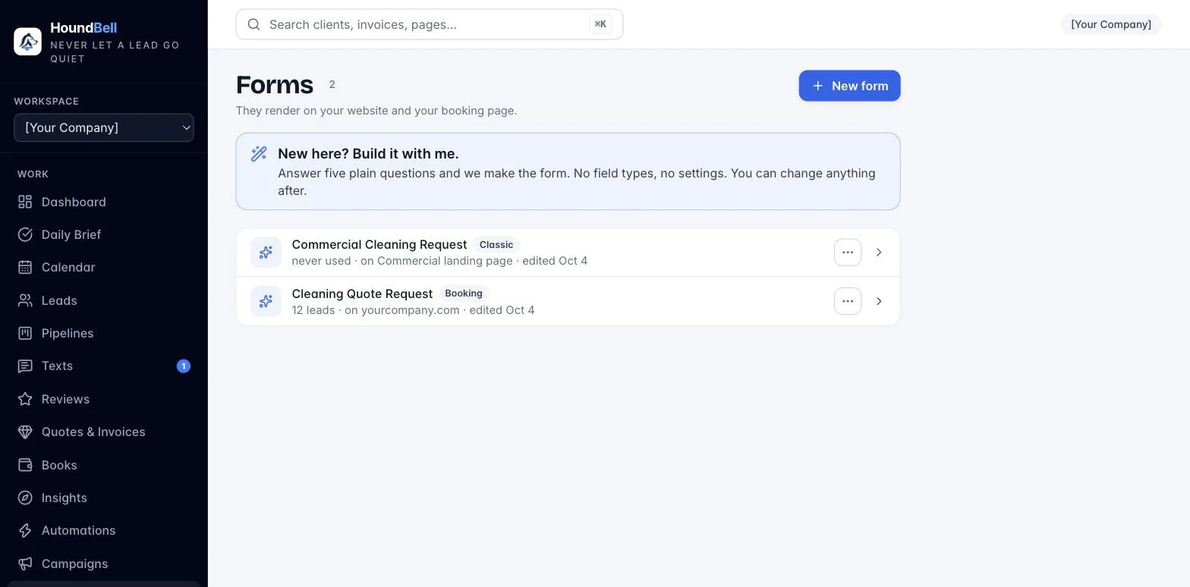
Task: Expand Commercial Cleaning Request with chevron
Action: (x=879, y=253)
